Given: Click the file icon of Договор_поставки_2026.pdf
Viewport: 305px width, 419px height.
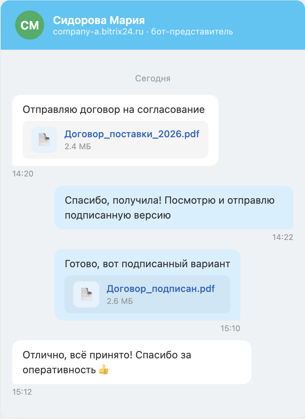Looking at the screenshot, I should 44,140.
